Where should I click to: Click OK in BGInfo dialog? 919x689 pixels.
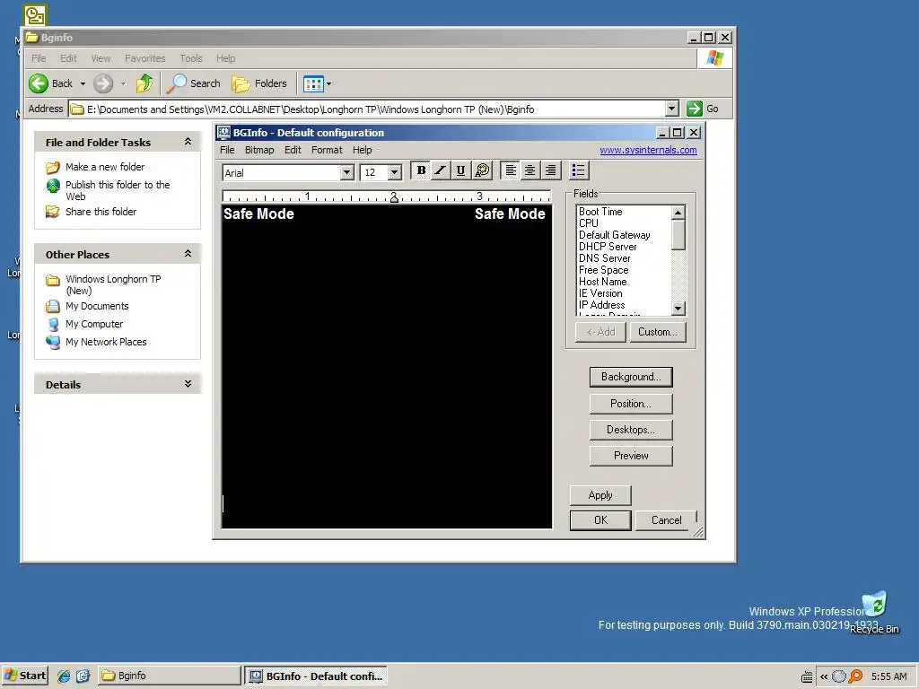[x=600, y=520]
